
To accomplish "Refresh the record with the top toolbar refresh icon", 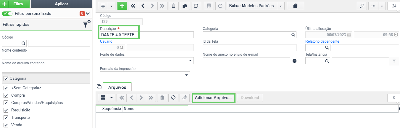I will pos(196,6).
